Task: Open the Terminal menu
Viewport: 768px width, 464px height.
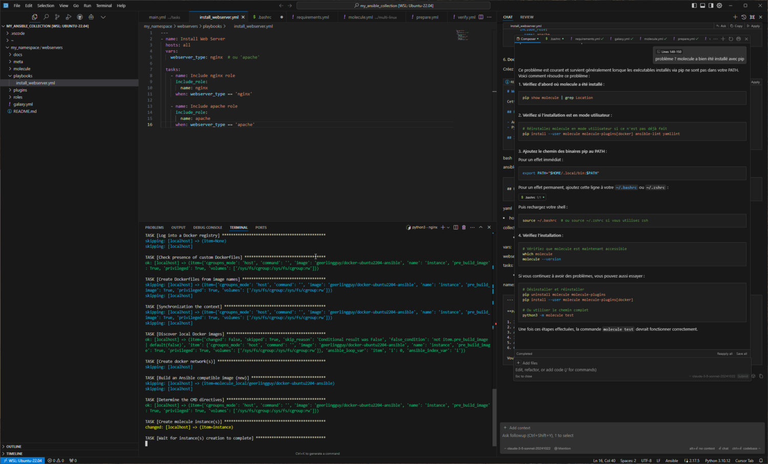Action: pos(104,6)
